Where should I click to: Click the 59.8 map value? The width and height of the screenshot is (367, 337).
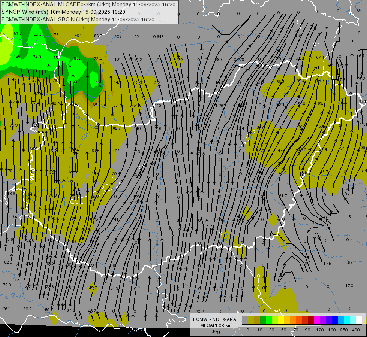[37, 34]
